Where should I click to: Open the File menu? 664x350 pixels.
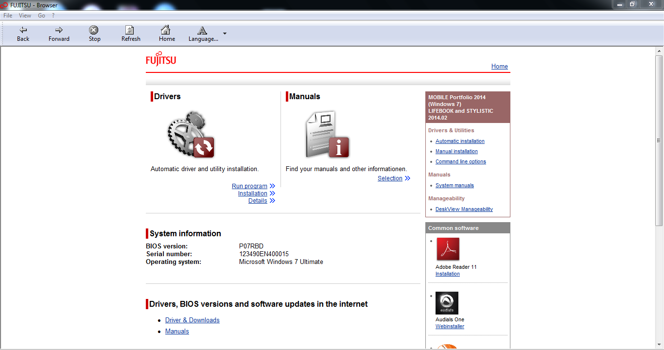(x=8, y=16)
